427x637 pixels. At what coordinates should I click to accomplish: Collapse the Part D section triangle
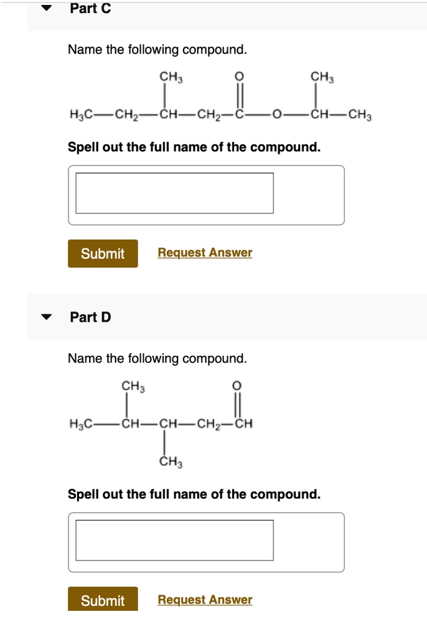point(46,317)
